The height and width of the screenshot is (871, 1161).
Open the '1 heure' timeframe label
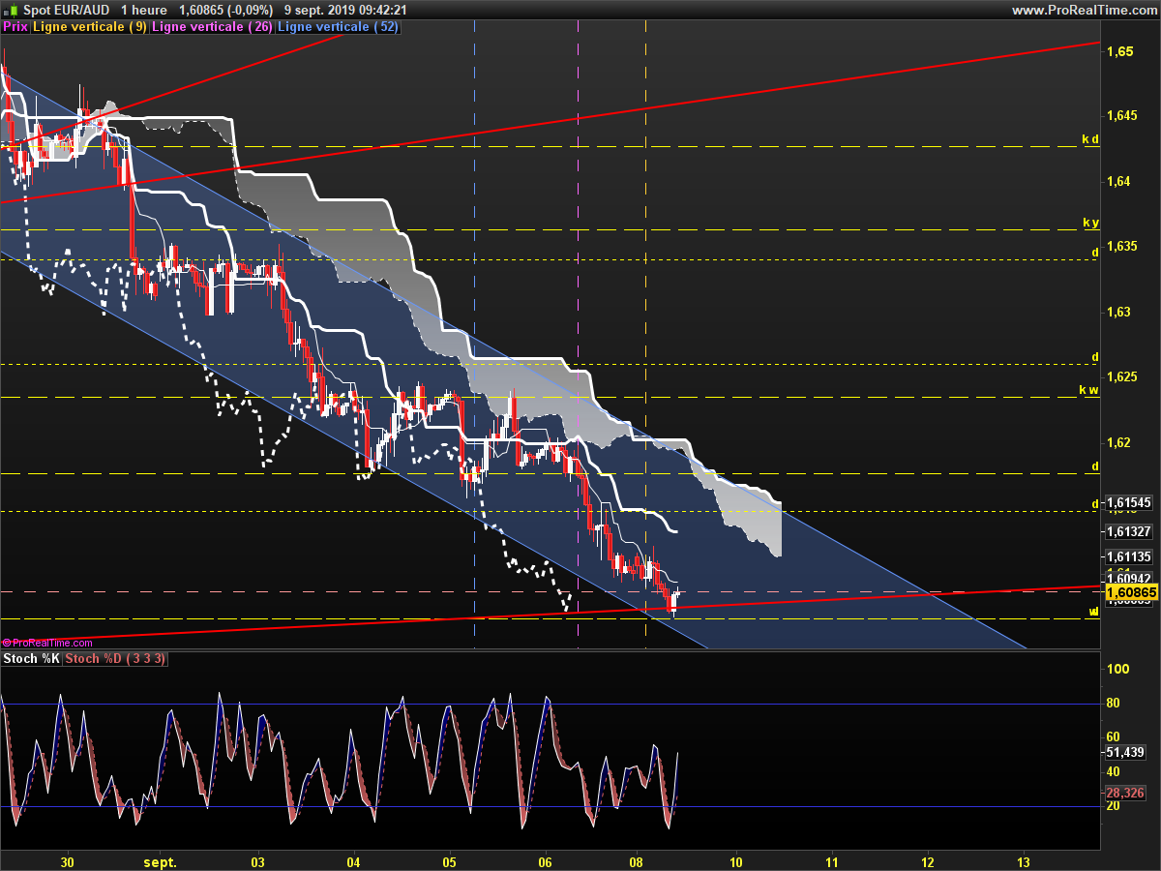(146, 10)
